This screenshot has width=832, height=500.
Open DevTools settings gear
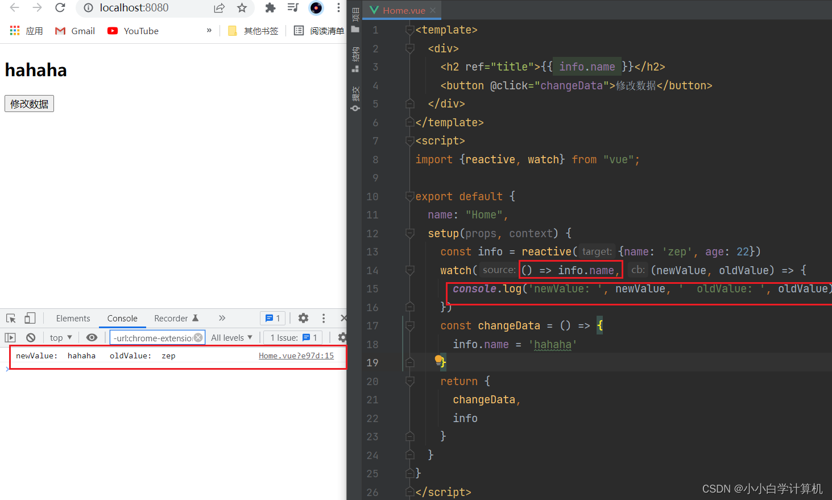click(x=304, y=319)
